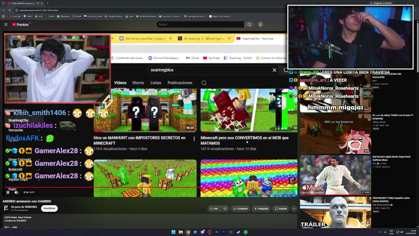The width and height of the screenshot is (419, 236).
Task: Open the Twitter bookmark
Action: pyautogui.click(x=50, y=16)
